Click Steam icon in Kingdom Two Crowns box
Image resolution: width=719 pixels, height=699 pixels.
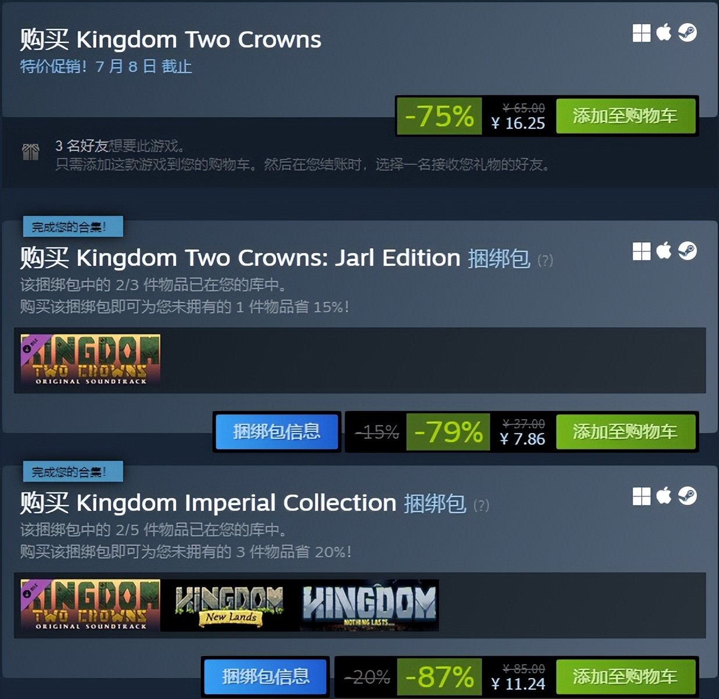click(688, 33)
